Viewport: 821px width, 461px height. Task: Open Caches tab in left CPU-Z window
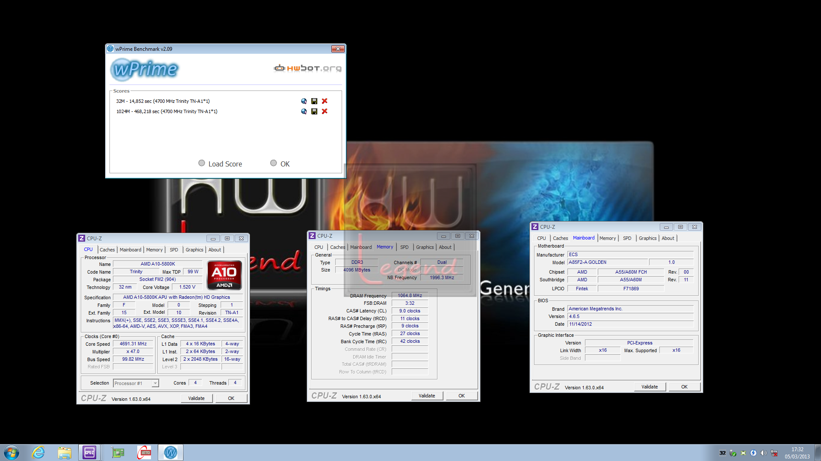[107, 250]
